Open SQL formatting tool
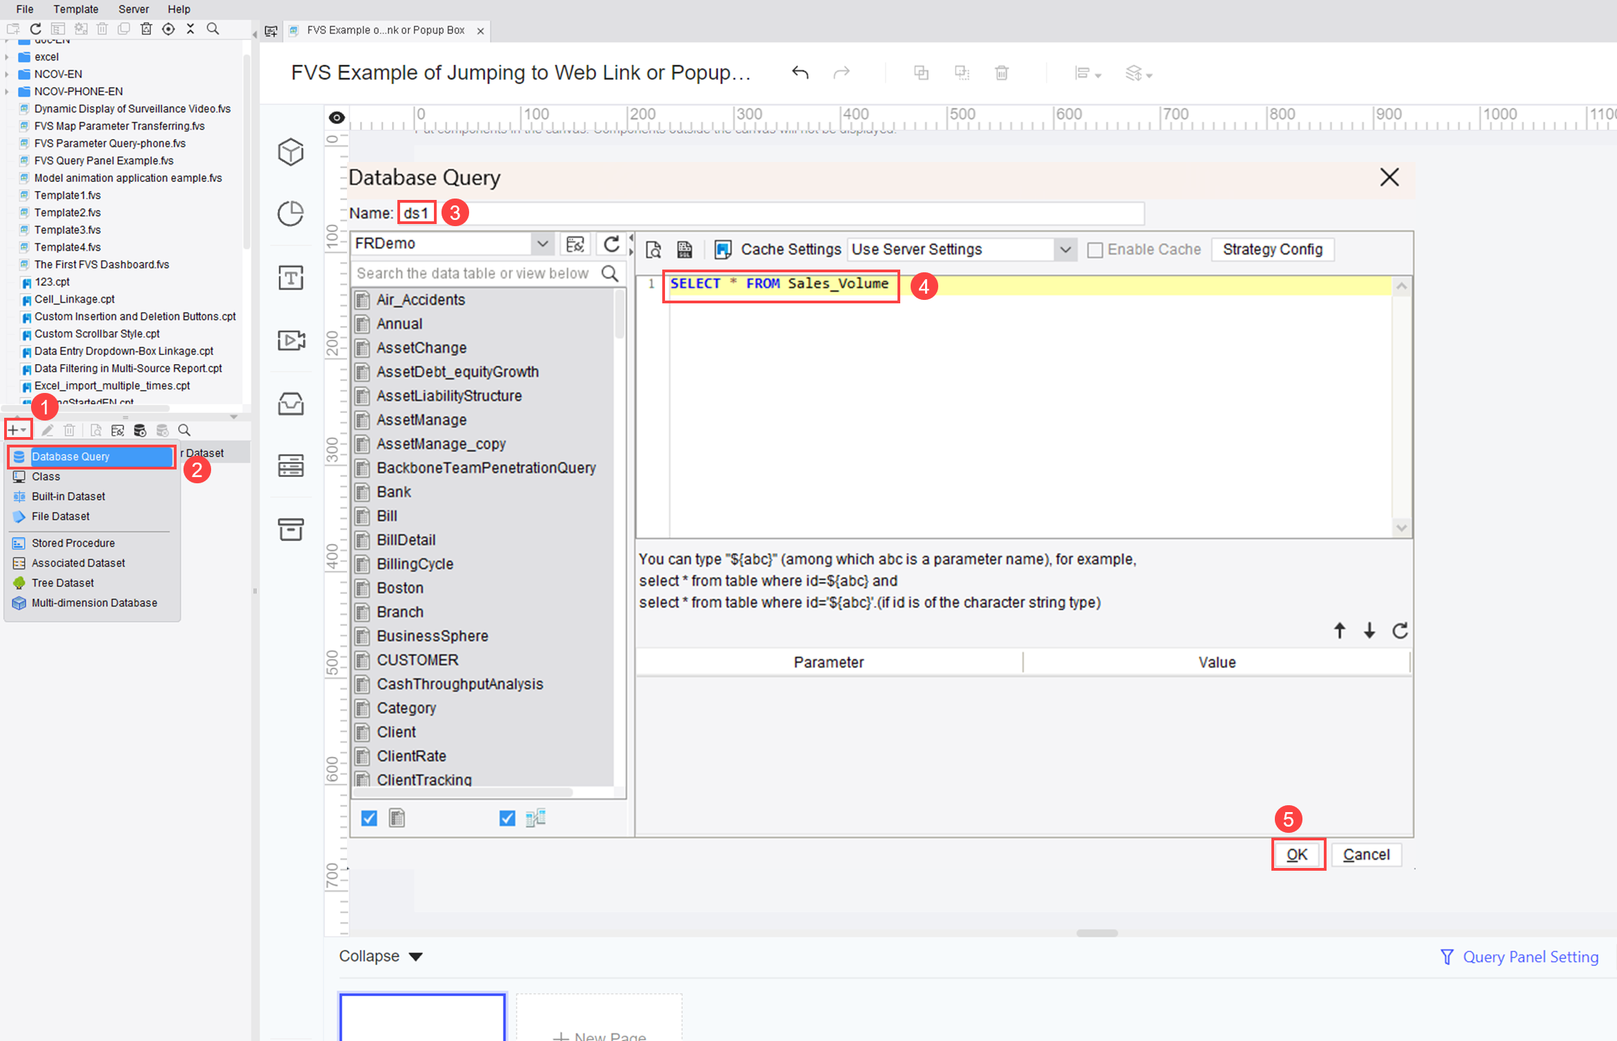Viewport: 1617px width, 1041px height. click(684, 249)
